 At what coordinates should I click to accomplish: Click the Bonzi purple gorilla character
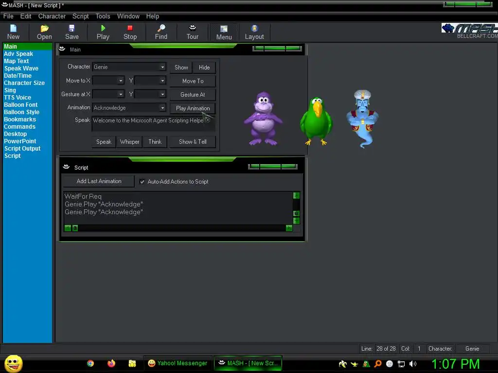[263, 119]
